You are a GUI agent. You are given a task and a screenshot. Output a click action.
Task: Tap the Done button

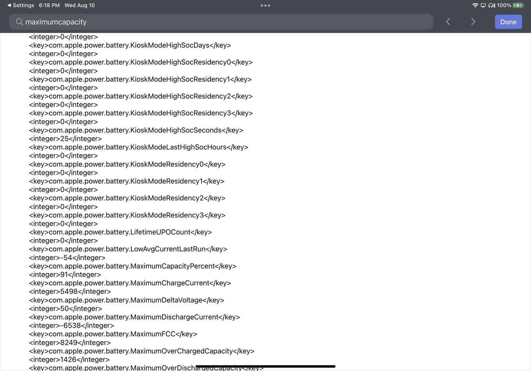(508, 22)
